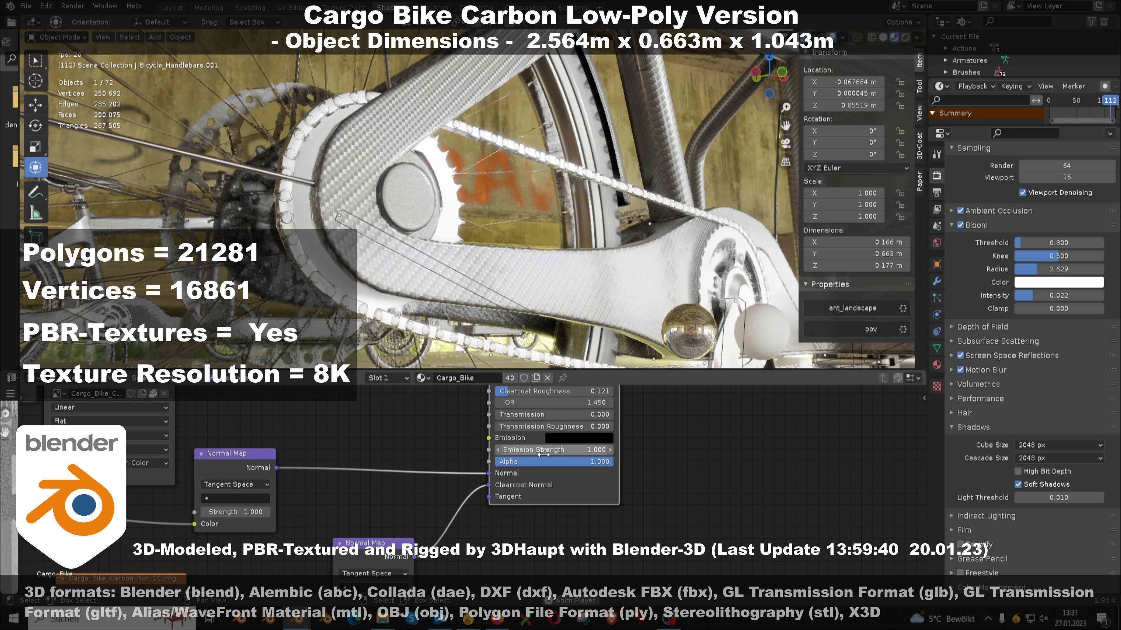Enable High Bit Depth shadows

[1018, 471]
